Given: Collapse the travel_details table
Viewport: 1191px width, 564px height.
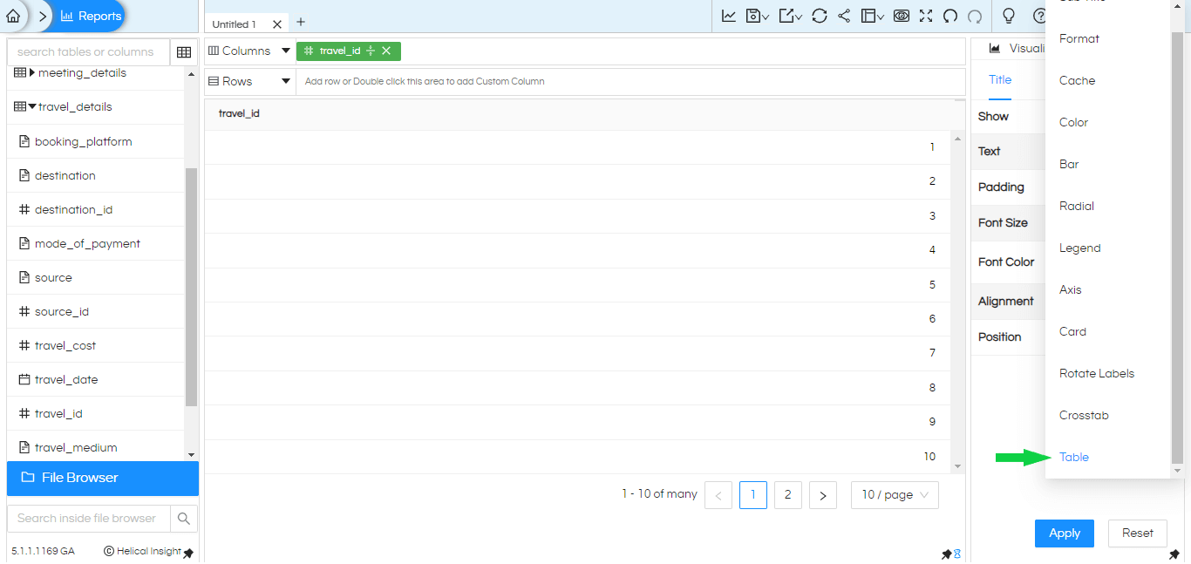Looking at the screenshot, I should point(32,107).
